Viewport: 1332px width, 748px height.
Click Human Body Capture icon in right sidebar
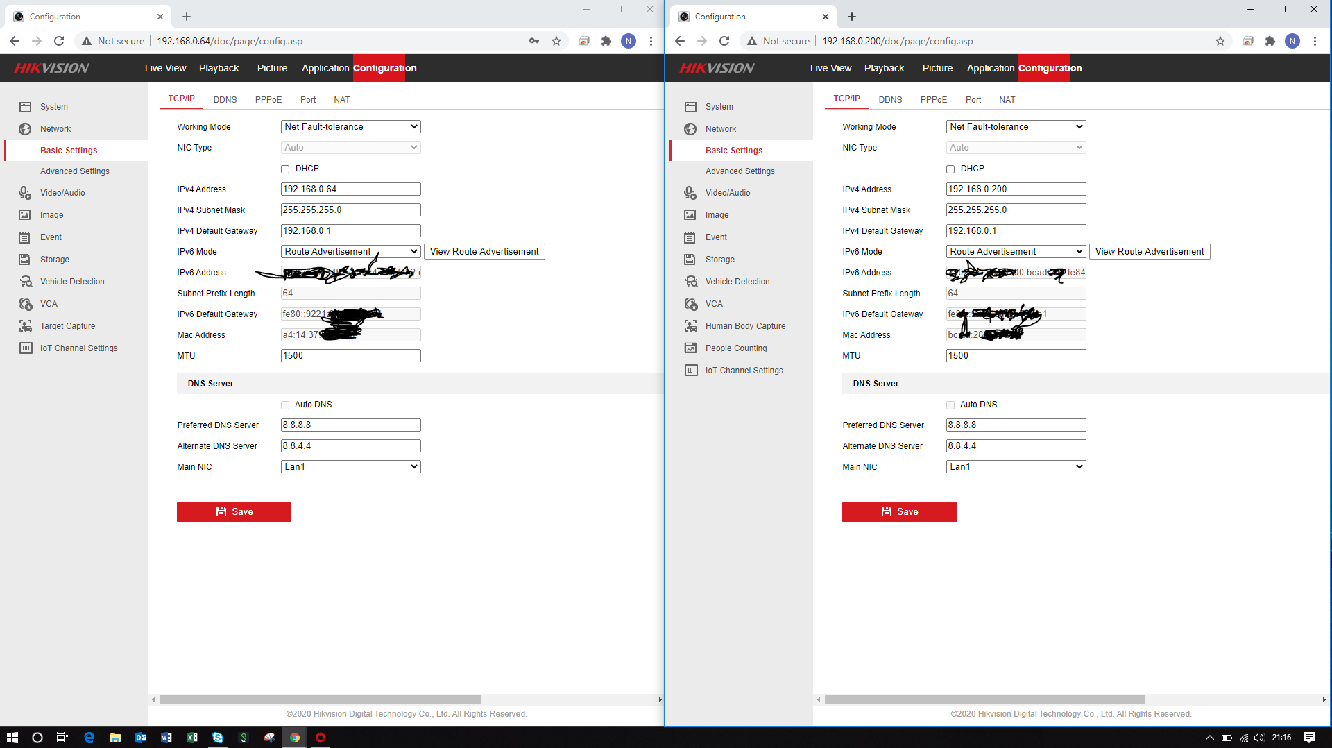coord(690,326)
